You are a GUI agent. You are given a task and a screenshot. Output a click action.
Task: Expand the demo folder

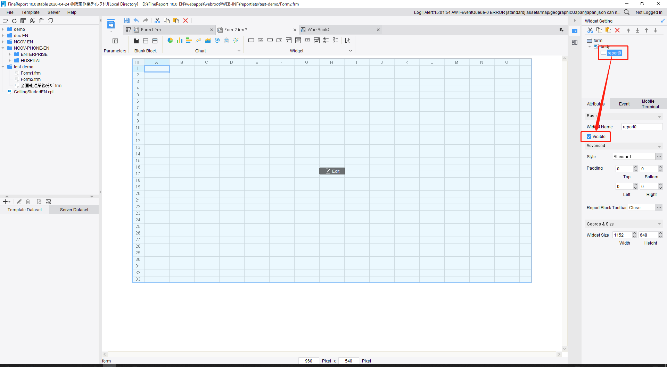click(x=3, y=29)
